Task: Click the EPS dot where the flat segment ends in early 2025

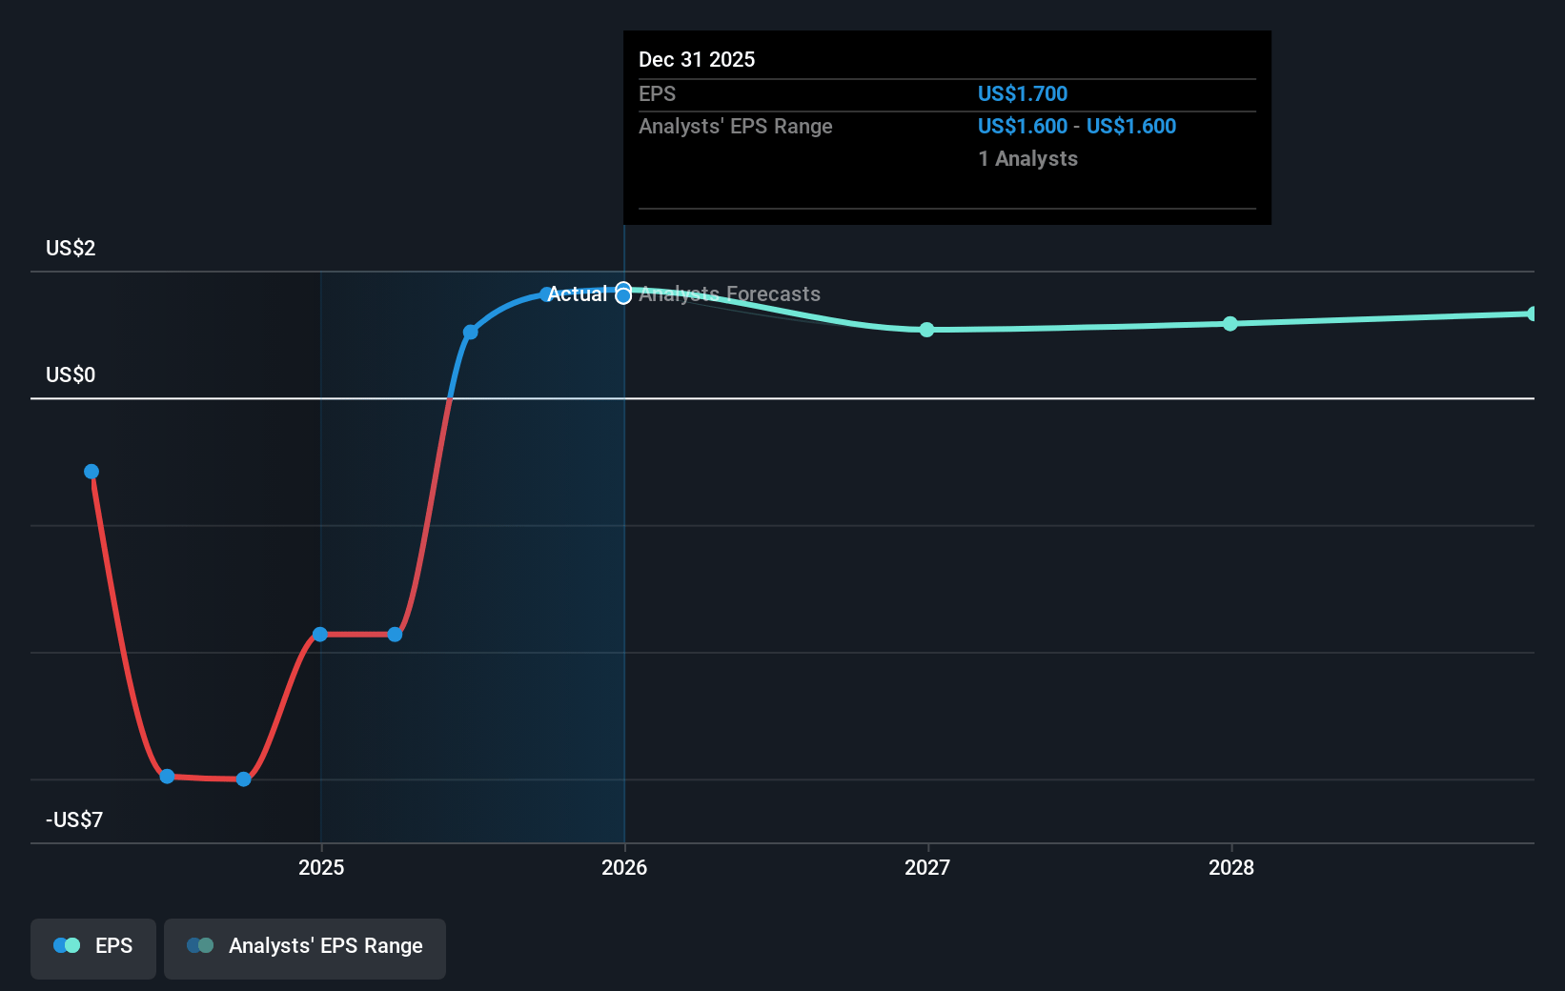Action: [395, 635]
